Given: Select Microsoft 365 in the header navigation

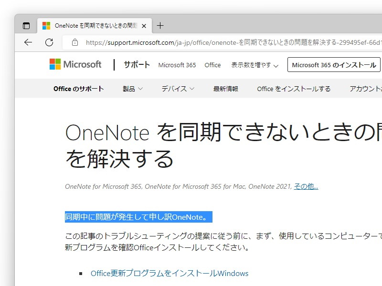Looking at the screenshot, I should click(x=177, y=65).
